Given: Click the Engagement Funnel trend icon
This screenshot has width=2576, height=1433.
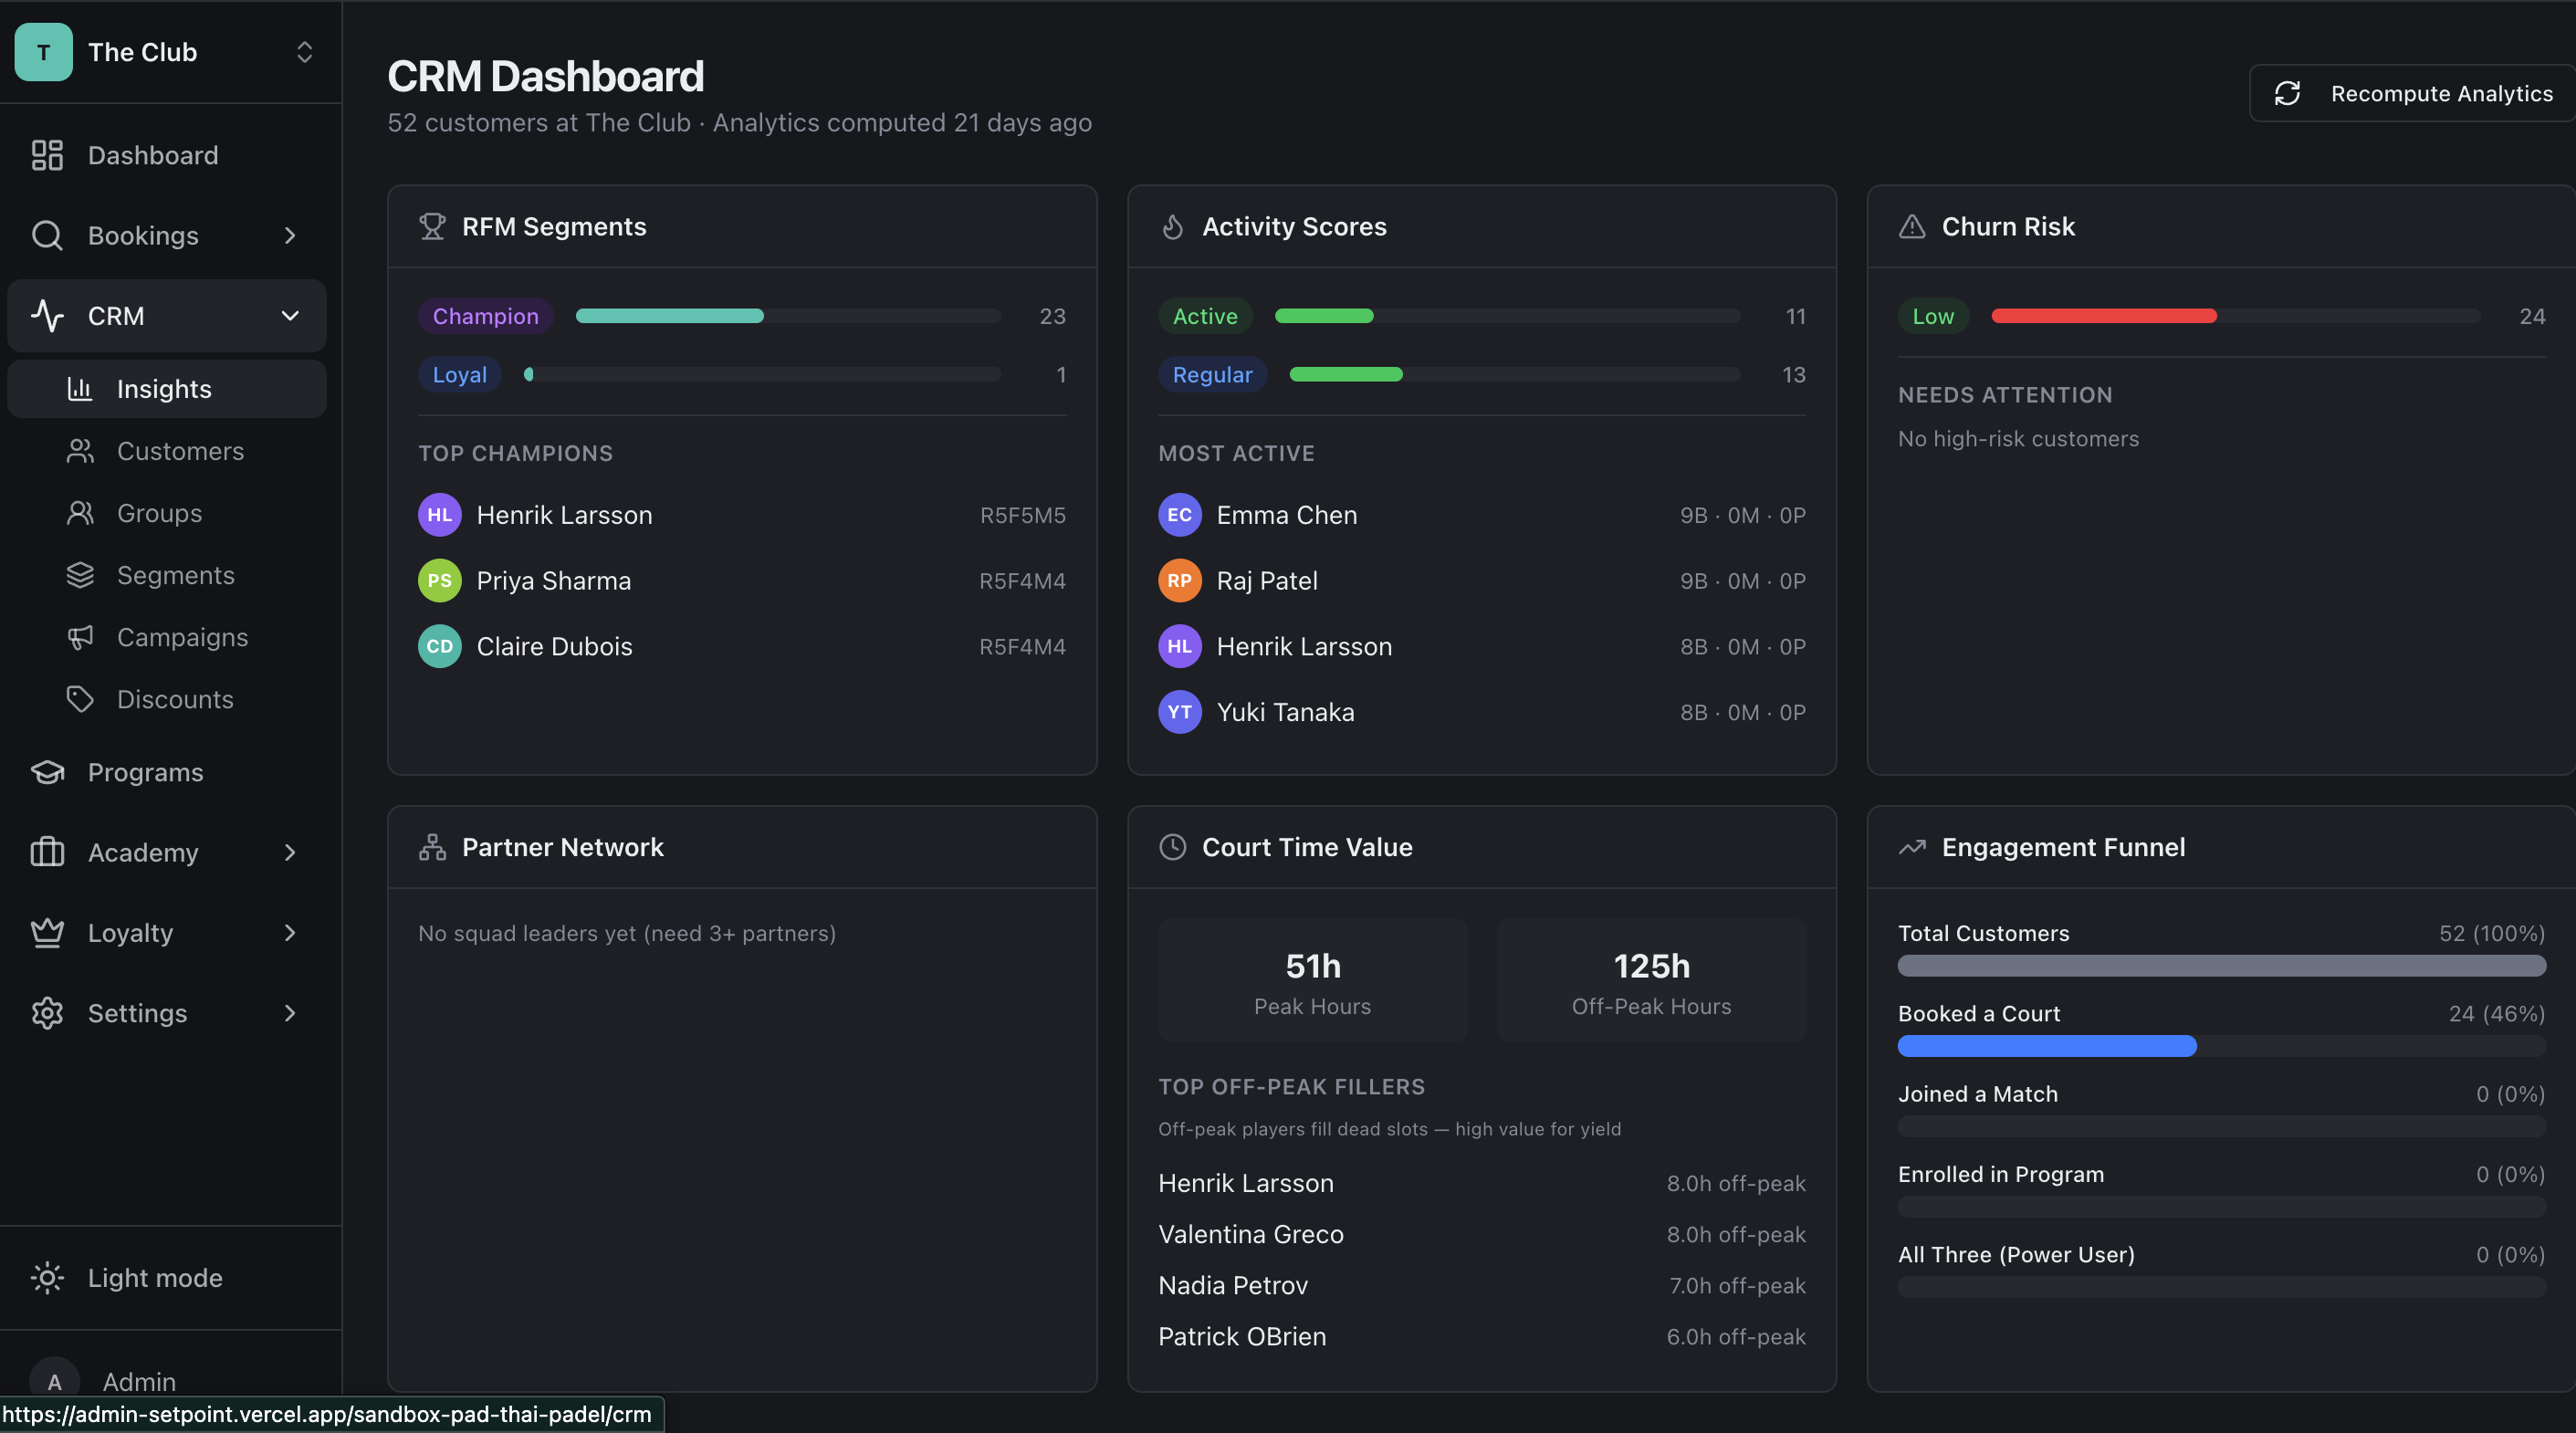Looking at the screenshot, I should click(x=1912, y=847).
